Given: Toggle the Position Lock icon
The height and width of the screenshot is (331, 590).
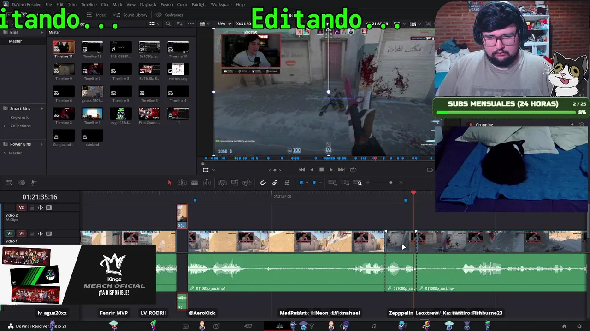Looking at the screenshot, I should tap(287, 183).
